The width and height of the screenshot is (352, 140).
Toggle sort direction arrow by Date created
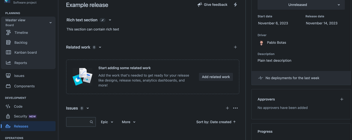234,122
